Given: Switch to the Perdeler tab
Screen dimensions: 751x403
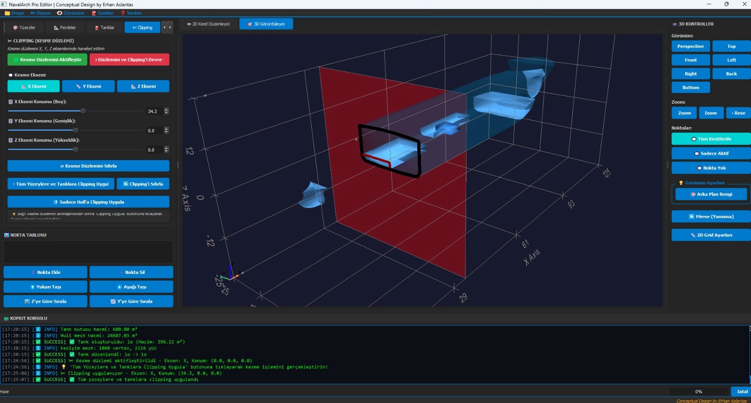Looking at the screenshot, I should coord(65,28).
